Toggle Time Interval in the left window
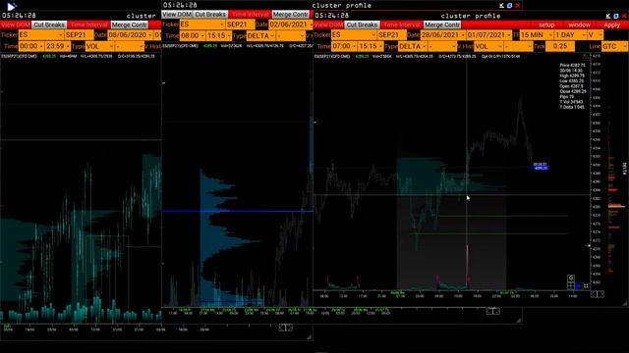The height and width of the screenshot is (353, 629). pos(88,25)
